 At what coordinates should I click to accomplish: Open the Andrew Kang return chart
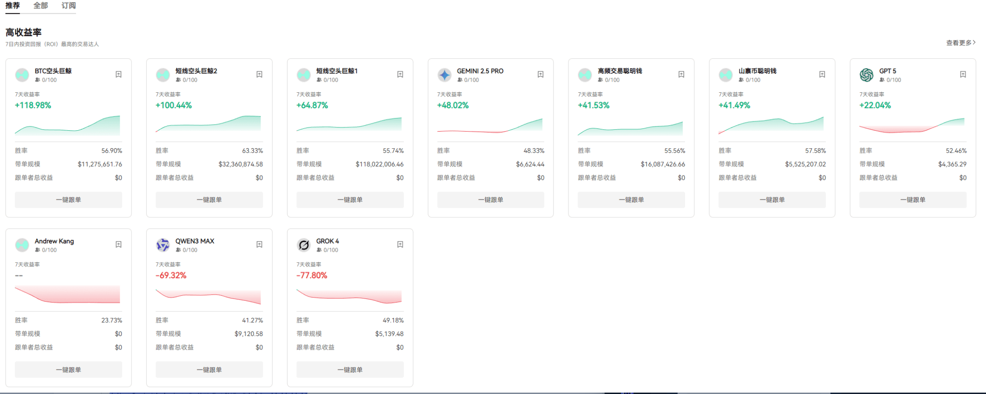coord(67,295)
